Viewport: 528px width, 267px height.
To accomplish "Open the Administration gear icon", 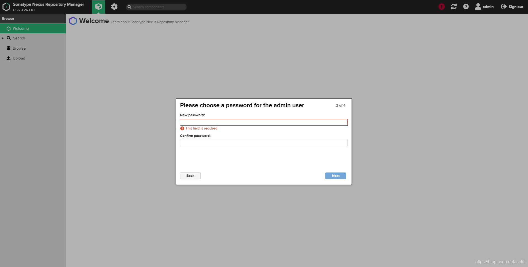I will (114, 7).
